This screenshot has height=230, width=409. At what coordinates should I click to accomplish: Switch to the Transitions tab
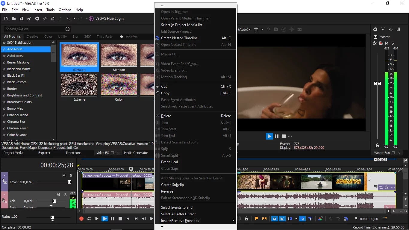[x=73, y=153]
